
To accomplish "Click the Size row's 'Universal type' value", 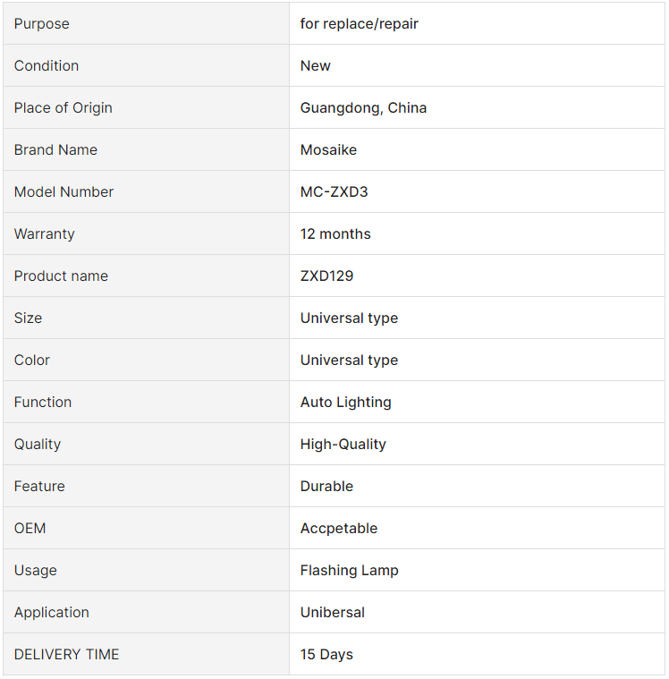I will coord(349,318).
